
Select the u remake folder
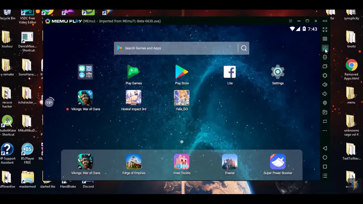pyautogui.click(x=7, y=68)
